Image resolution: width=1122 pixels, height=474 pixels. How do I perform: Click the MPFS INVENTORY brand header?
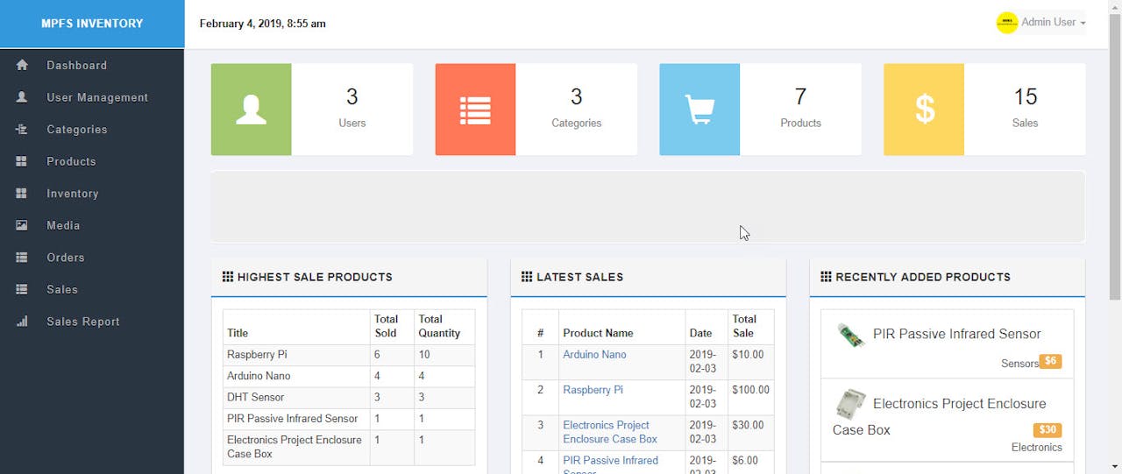coord(92,24)
